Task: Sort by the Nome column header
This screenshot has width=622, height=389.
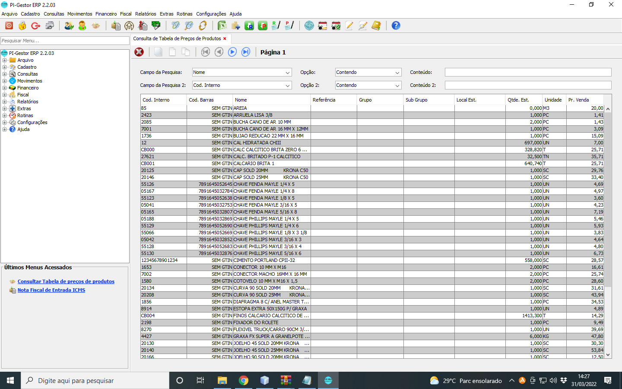Action: [272, 100]
